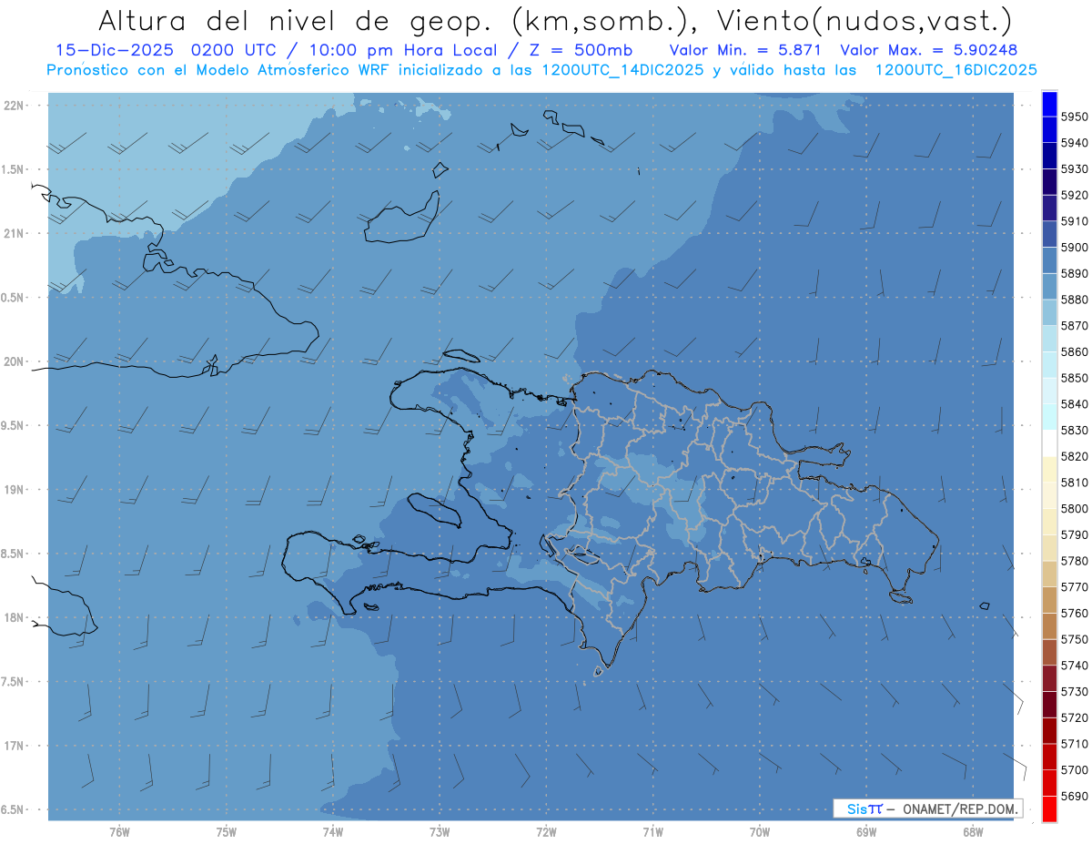The height and width of the screenshot is (844, 1092).
Task: Click the "69W" longitude label
Action: click(866, 831)
